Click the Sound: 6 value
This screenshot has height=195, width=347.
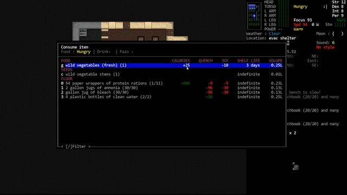325,42
